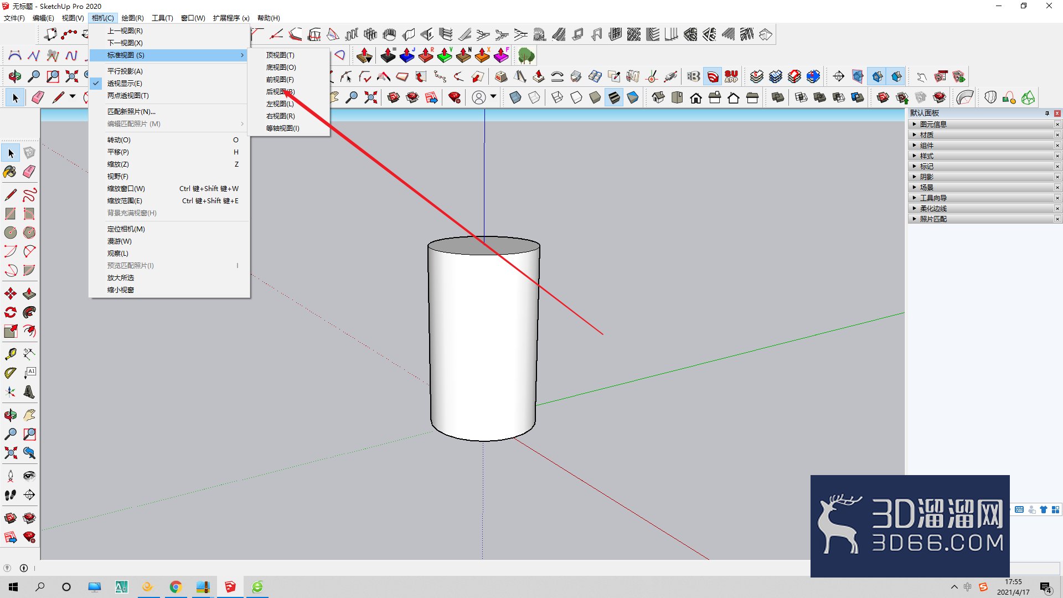The width and height of the screenshot is (1063, 598).
Task: Activate the Pan hand tool in left toolbar
Action: 29,415
